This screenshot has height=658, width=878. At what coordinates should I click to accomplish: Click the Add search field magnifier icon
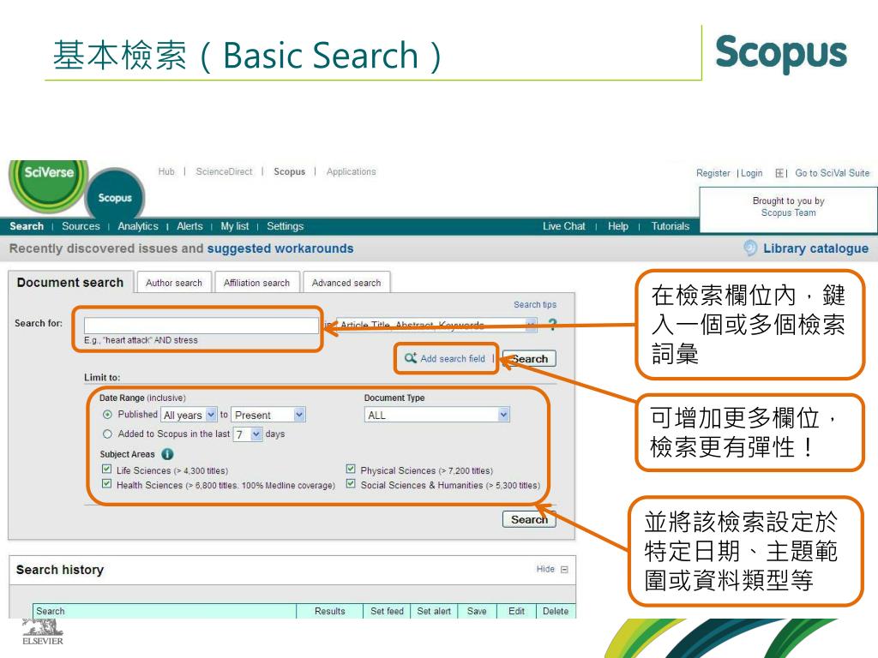411,358
